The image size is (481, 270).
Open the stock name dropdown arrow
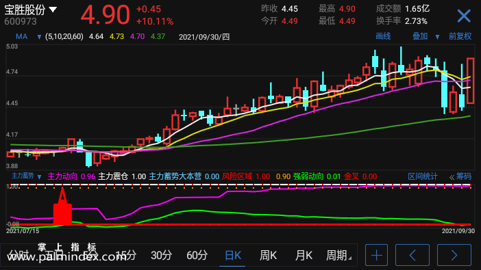click(53, 10)
